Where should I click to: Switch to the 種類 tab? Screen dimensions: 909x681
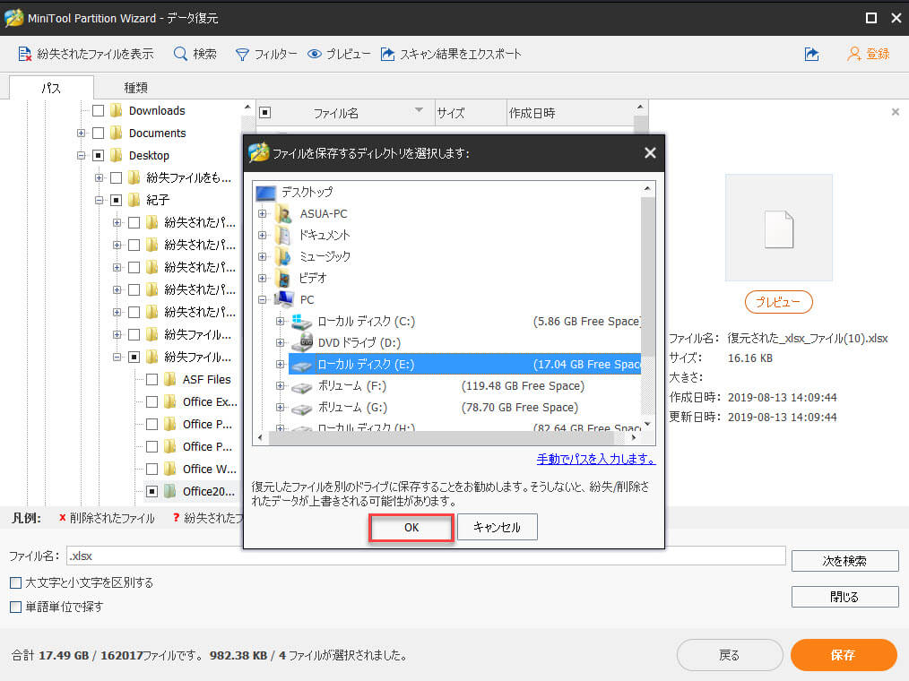(x=135, y=87)
